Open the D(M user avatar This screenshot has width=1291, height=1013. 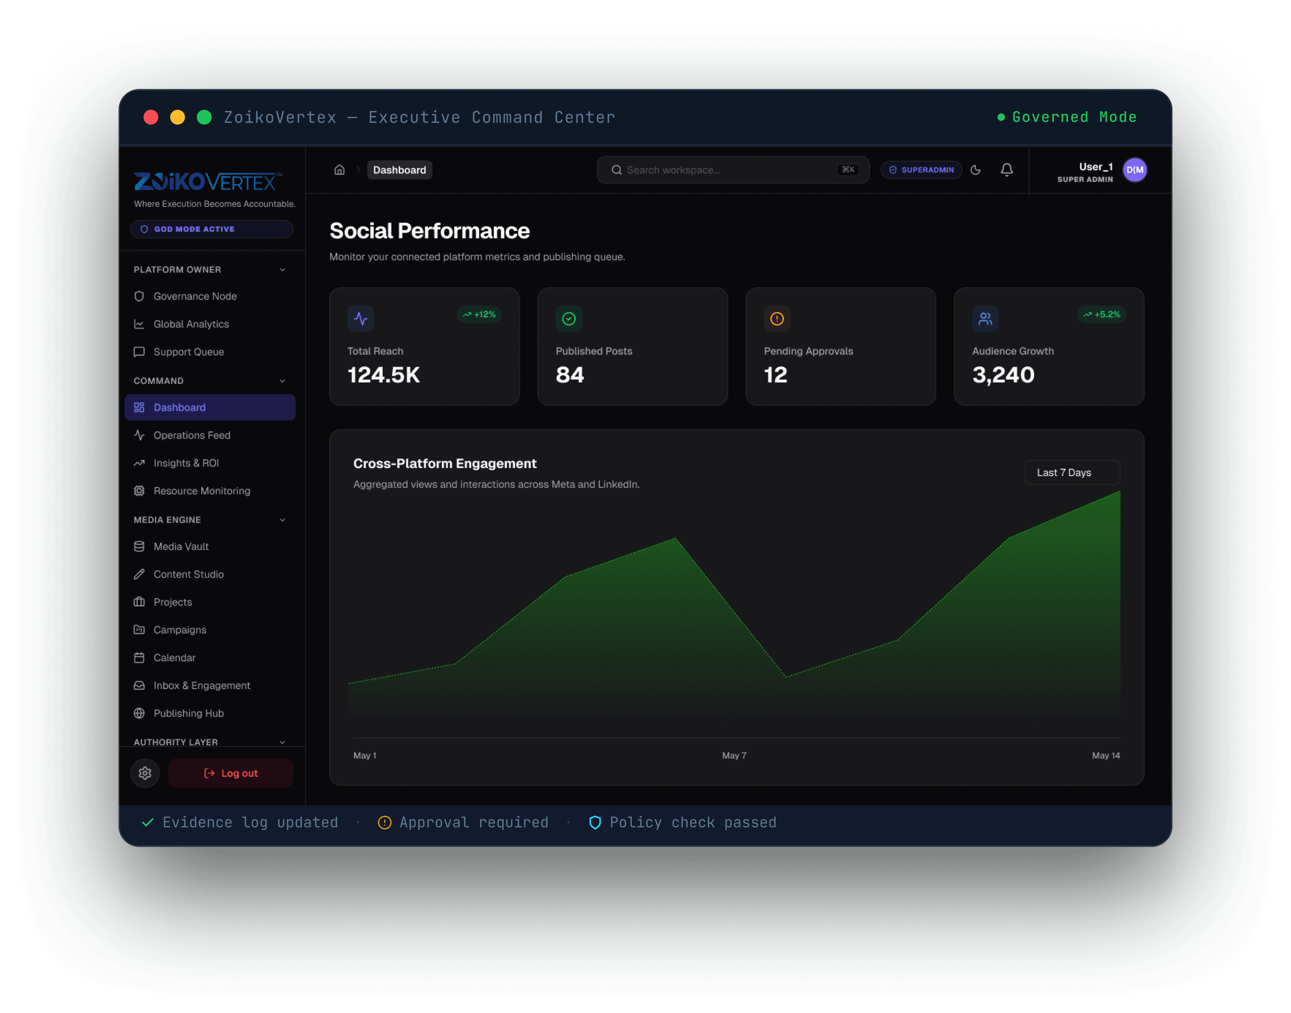[x=1135, y=169]
